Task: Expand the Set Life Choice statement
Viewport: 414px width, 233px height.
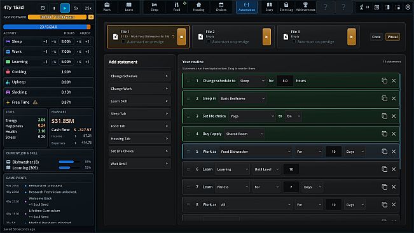Action: [x=139, y=151]
